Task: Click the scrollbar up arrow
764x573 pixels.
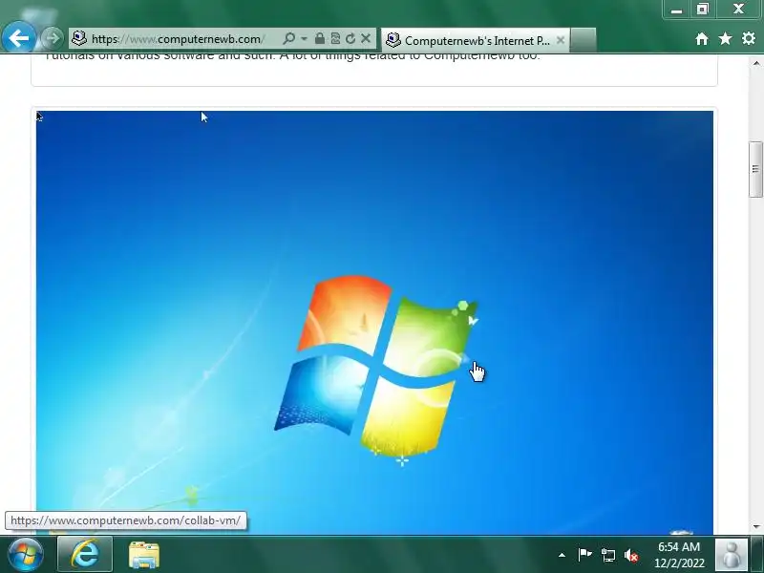Action: click(x=755, y=63)
